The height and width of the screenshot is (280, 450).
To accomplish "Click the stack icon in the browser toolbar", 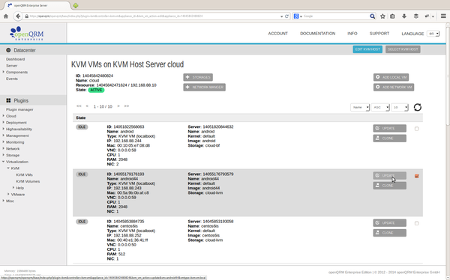I will 415,16.
